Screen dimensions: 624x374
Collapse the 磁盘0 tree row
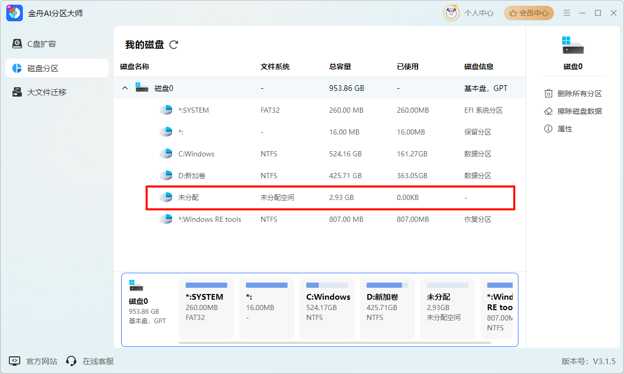pos(125,88)
